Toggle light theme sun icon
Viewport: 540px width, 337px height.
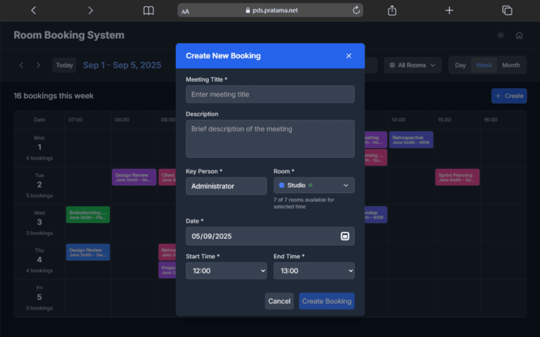click(501, 35)
